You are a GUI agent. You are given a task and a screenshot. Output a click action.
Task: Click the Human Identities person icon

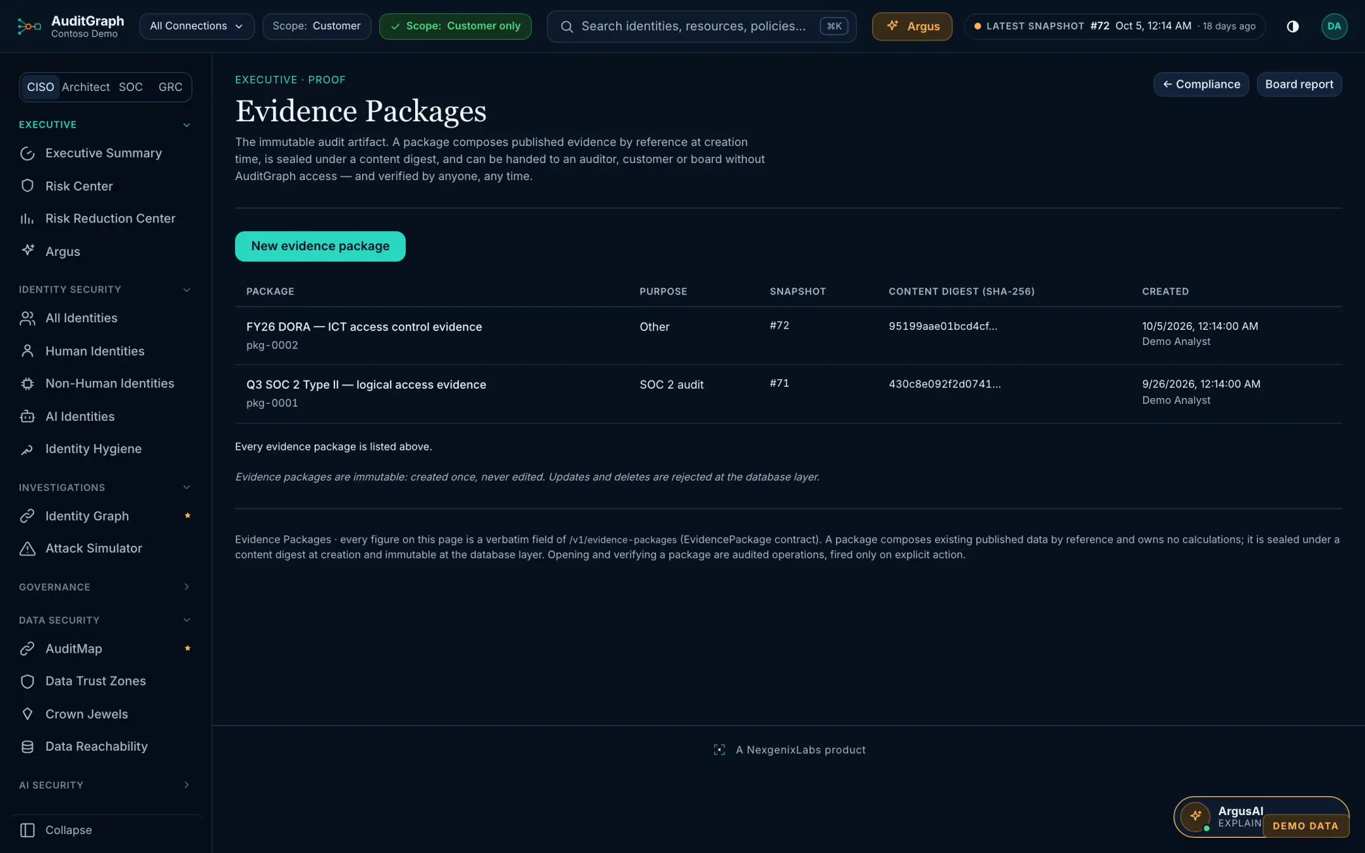click(x=27, y=351)
